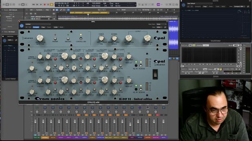Open the MultiMeter 'User Default' preset dropdown

(200, 4)
